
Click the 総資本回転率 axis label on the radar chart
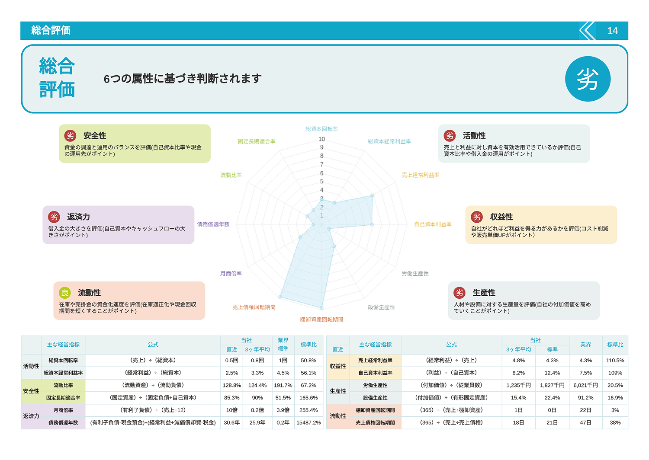click(x=322, y=128)
